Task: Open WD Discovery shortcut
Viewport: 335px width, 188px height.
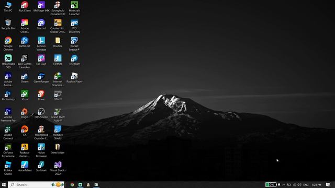Action: 74,26
